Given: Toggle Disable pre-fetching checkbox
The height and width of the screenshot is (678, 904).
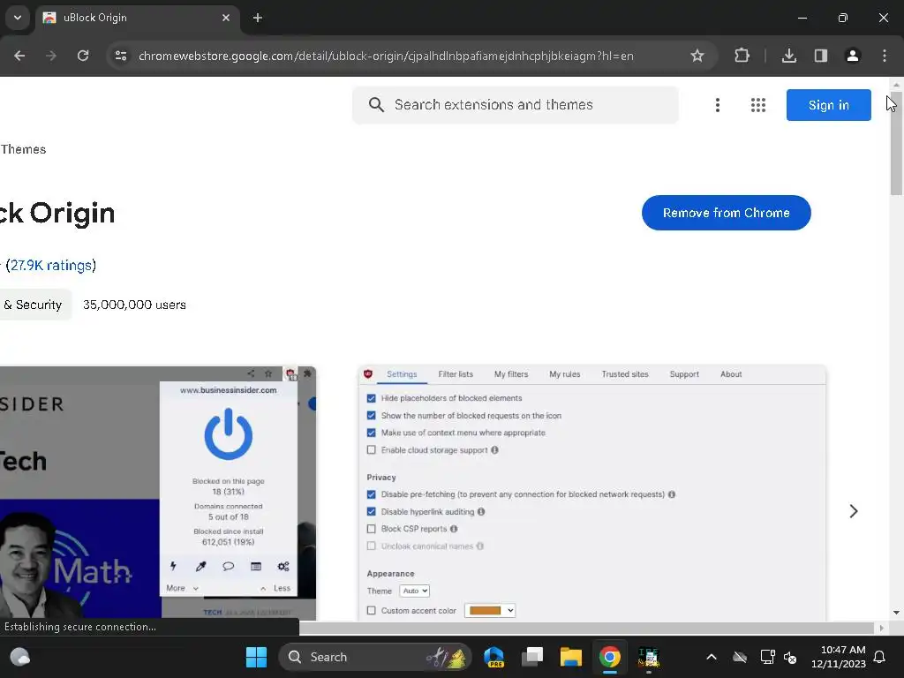Looking at the screenshot, I should 372,494.
